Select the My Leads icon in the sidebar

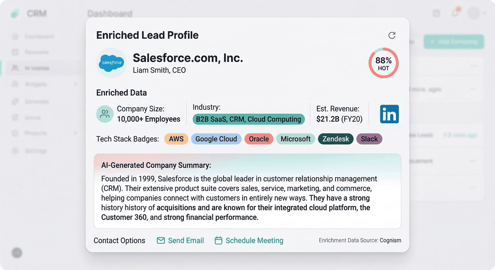point(15,68)
